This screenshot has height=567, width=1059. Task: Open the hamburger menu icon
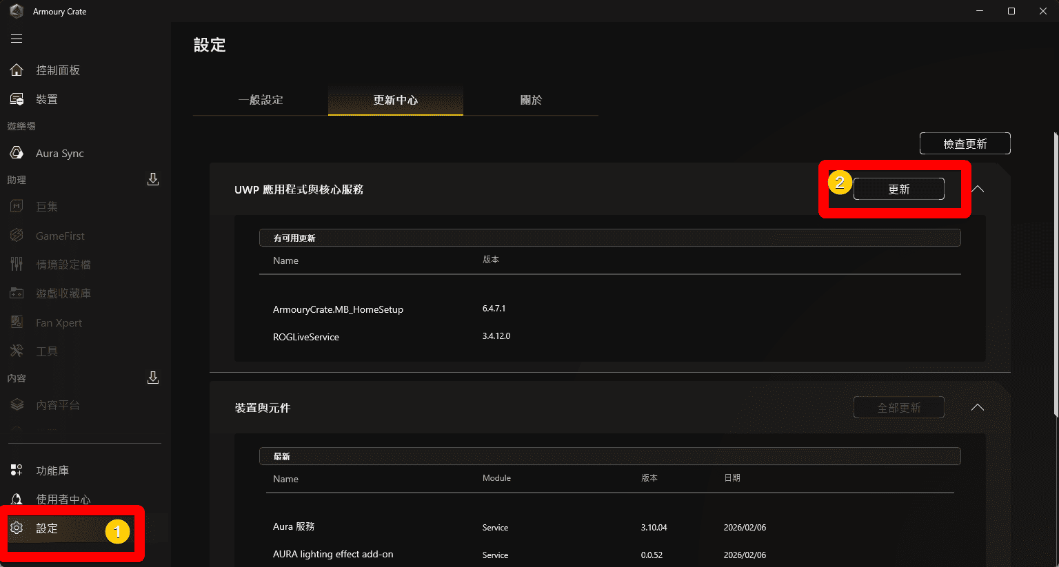point(17,39)
